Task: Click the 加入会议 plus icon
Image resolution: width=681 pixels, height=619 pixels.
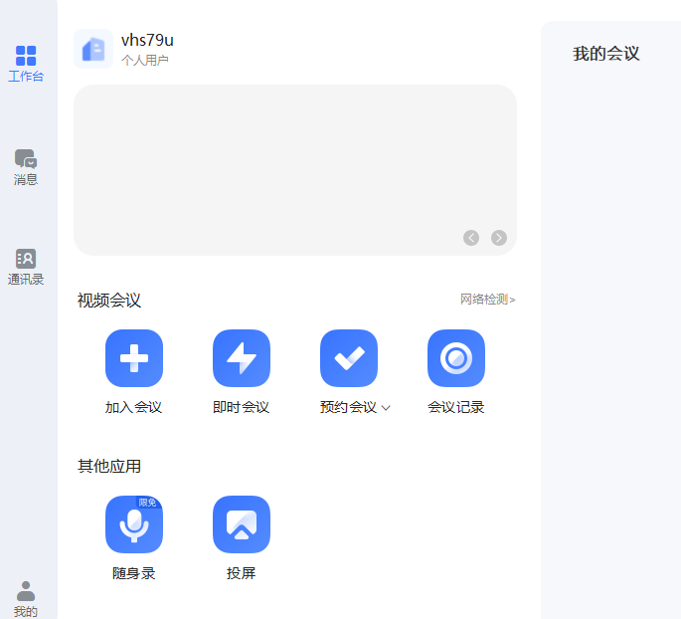Action: tap(134, 358)
